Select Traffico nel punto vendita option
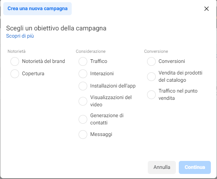Screen dimensions: 217x179 pos(151,95)
